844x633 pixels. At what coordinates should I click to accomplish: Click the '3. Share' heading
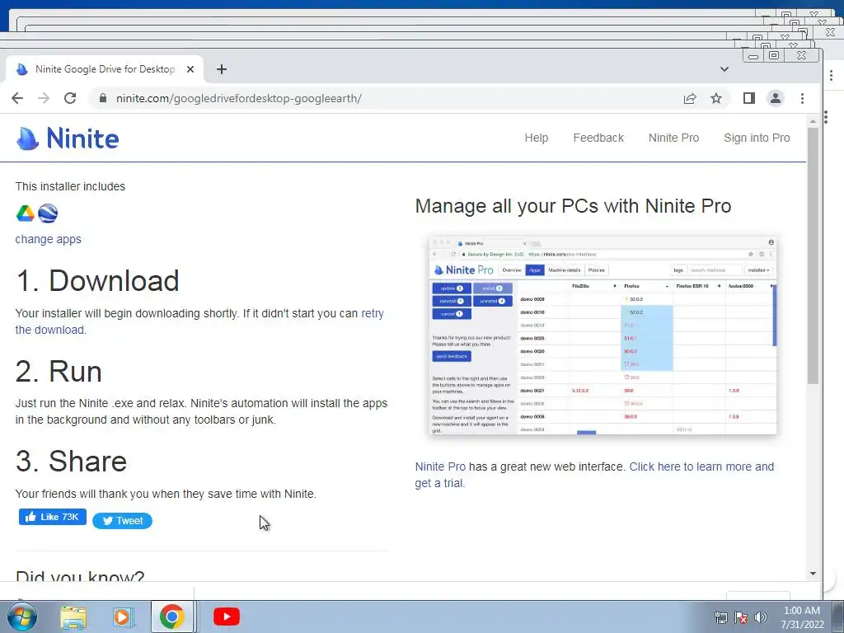tap(71, 462)
